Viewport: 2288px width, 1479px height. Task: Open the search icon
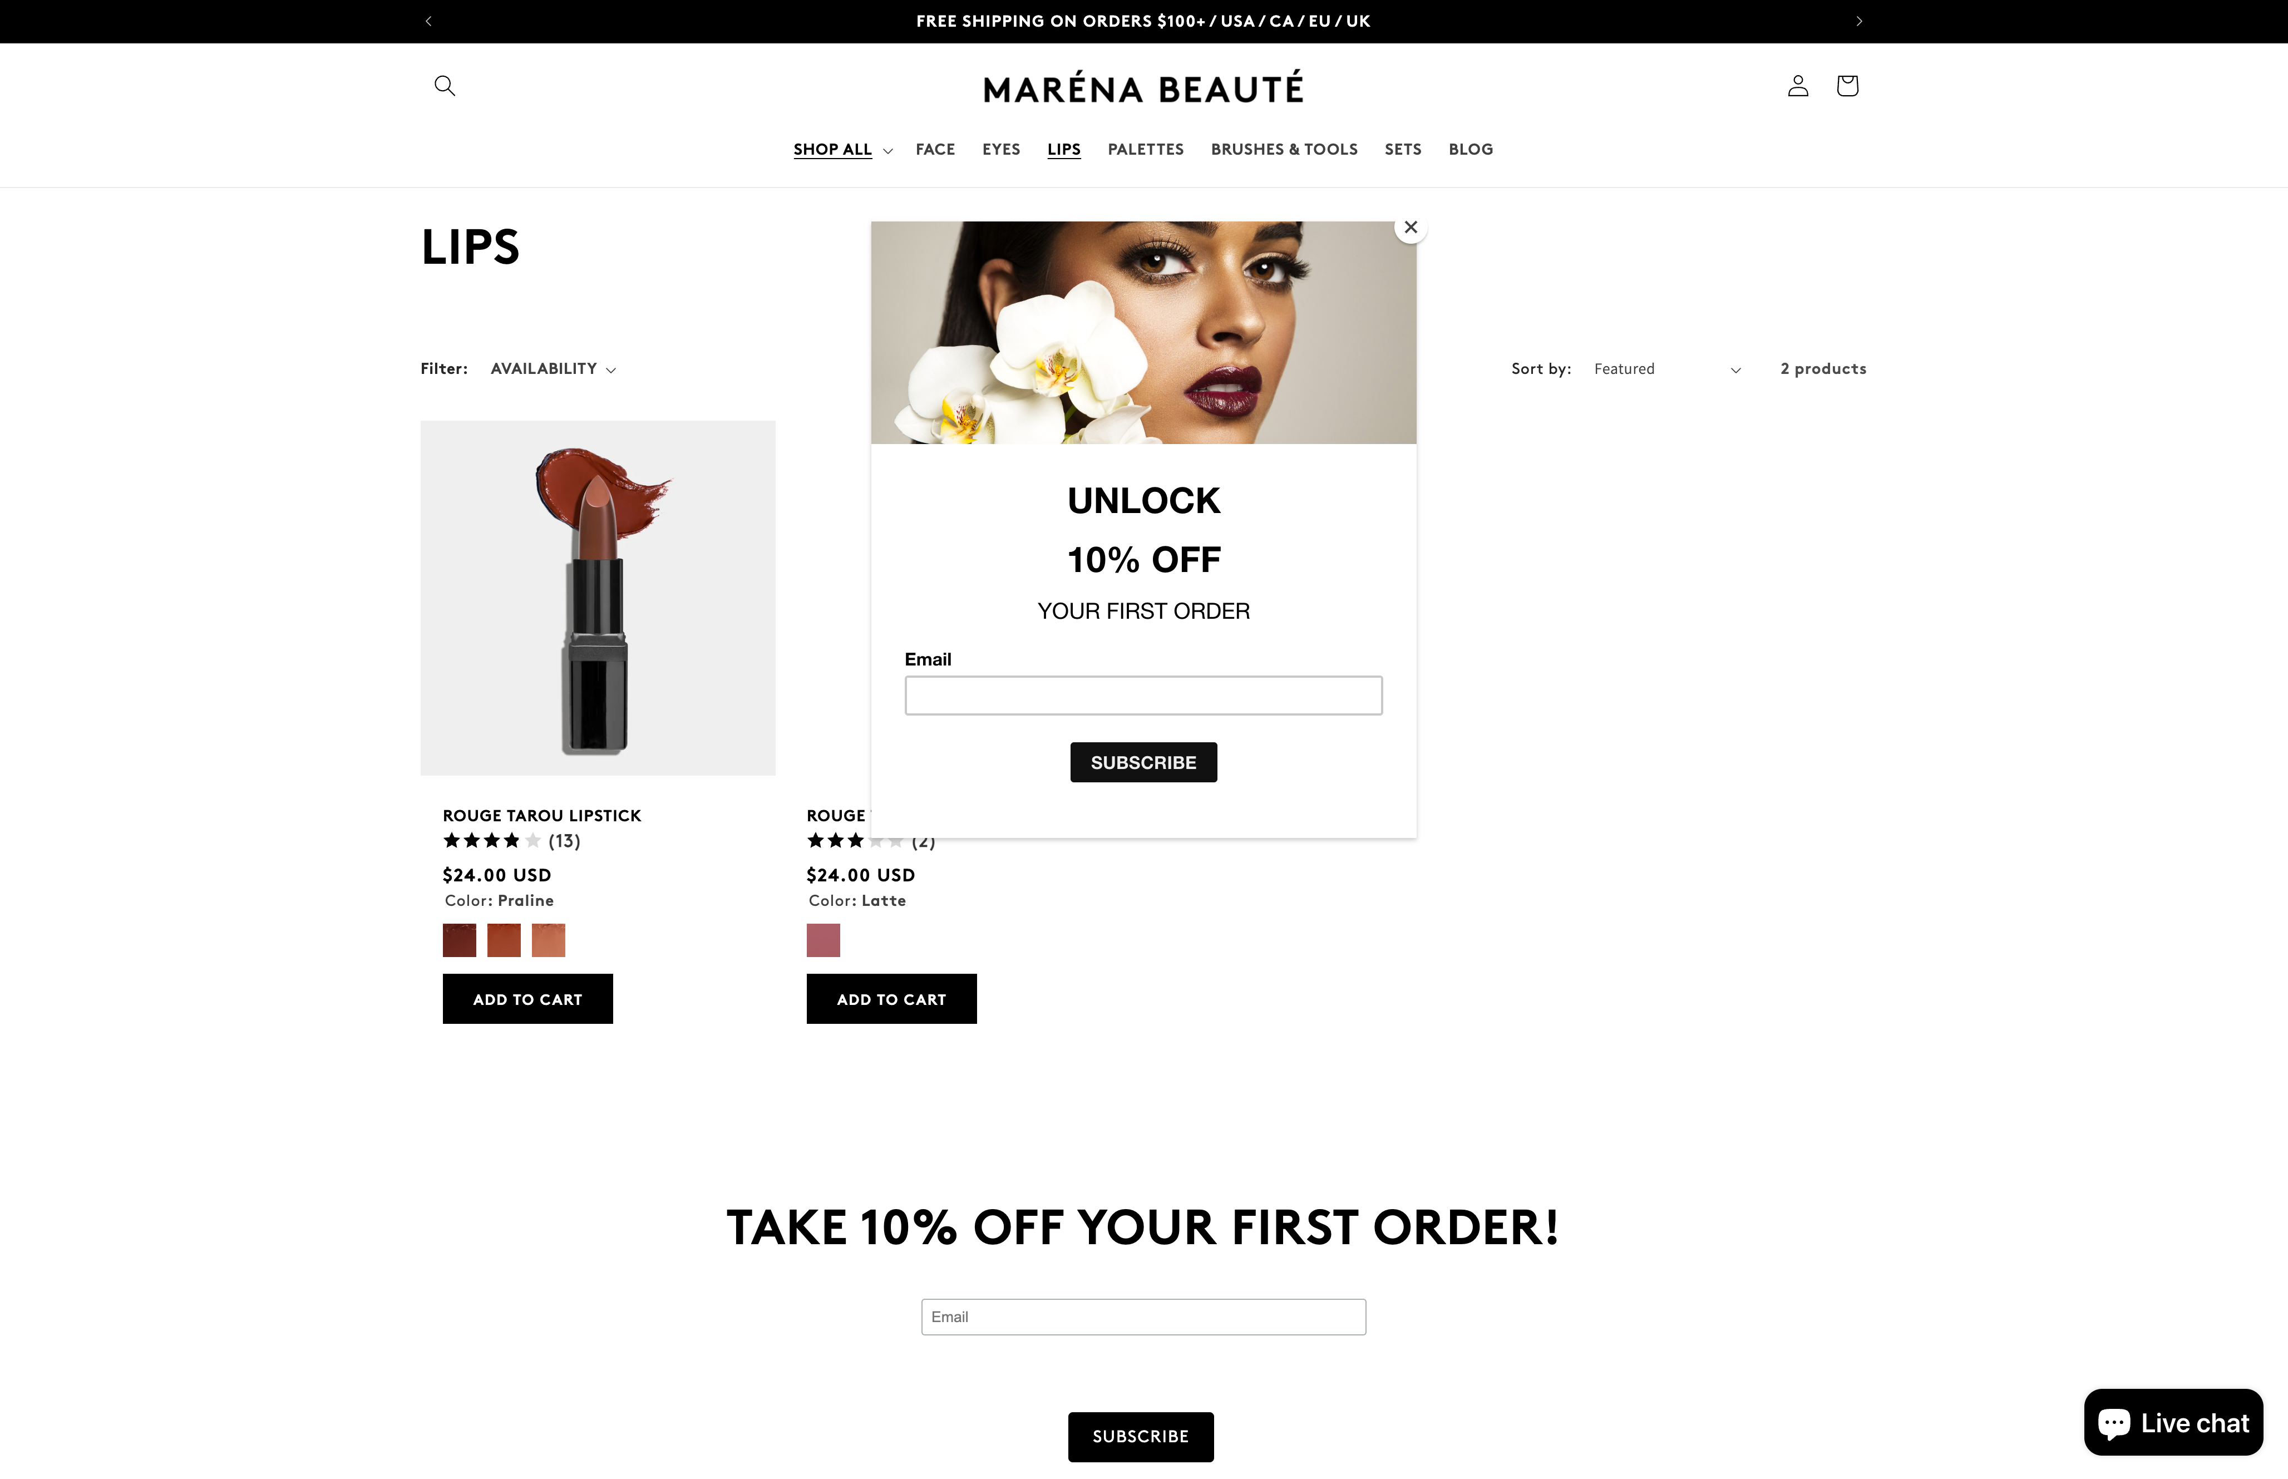coord(443,86)
